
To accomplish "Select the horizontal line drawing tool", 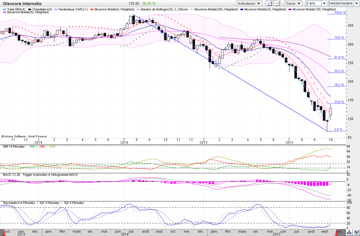I will 277,3.
